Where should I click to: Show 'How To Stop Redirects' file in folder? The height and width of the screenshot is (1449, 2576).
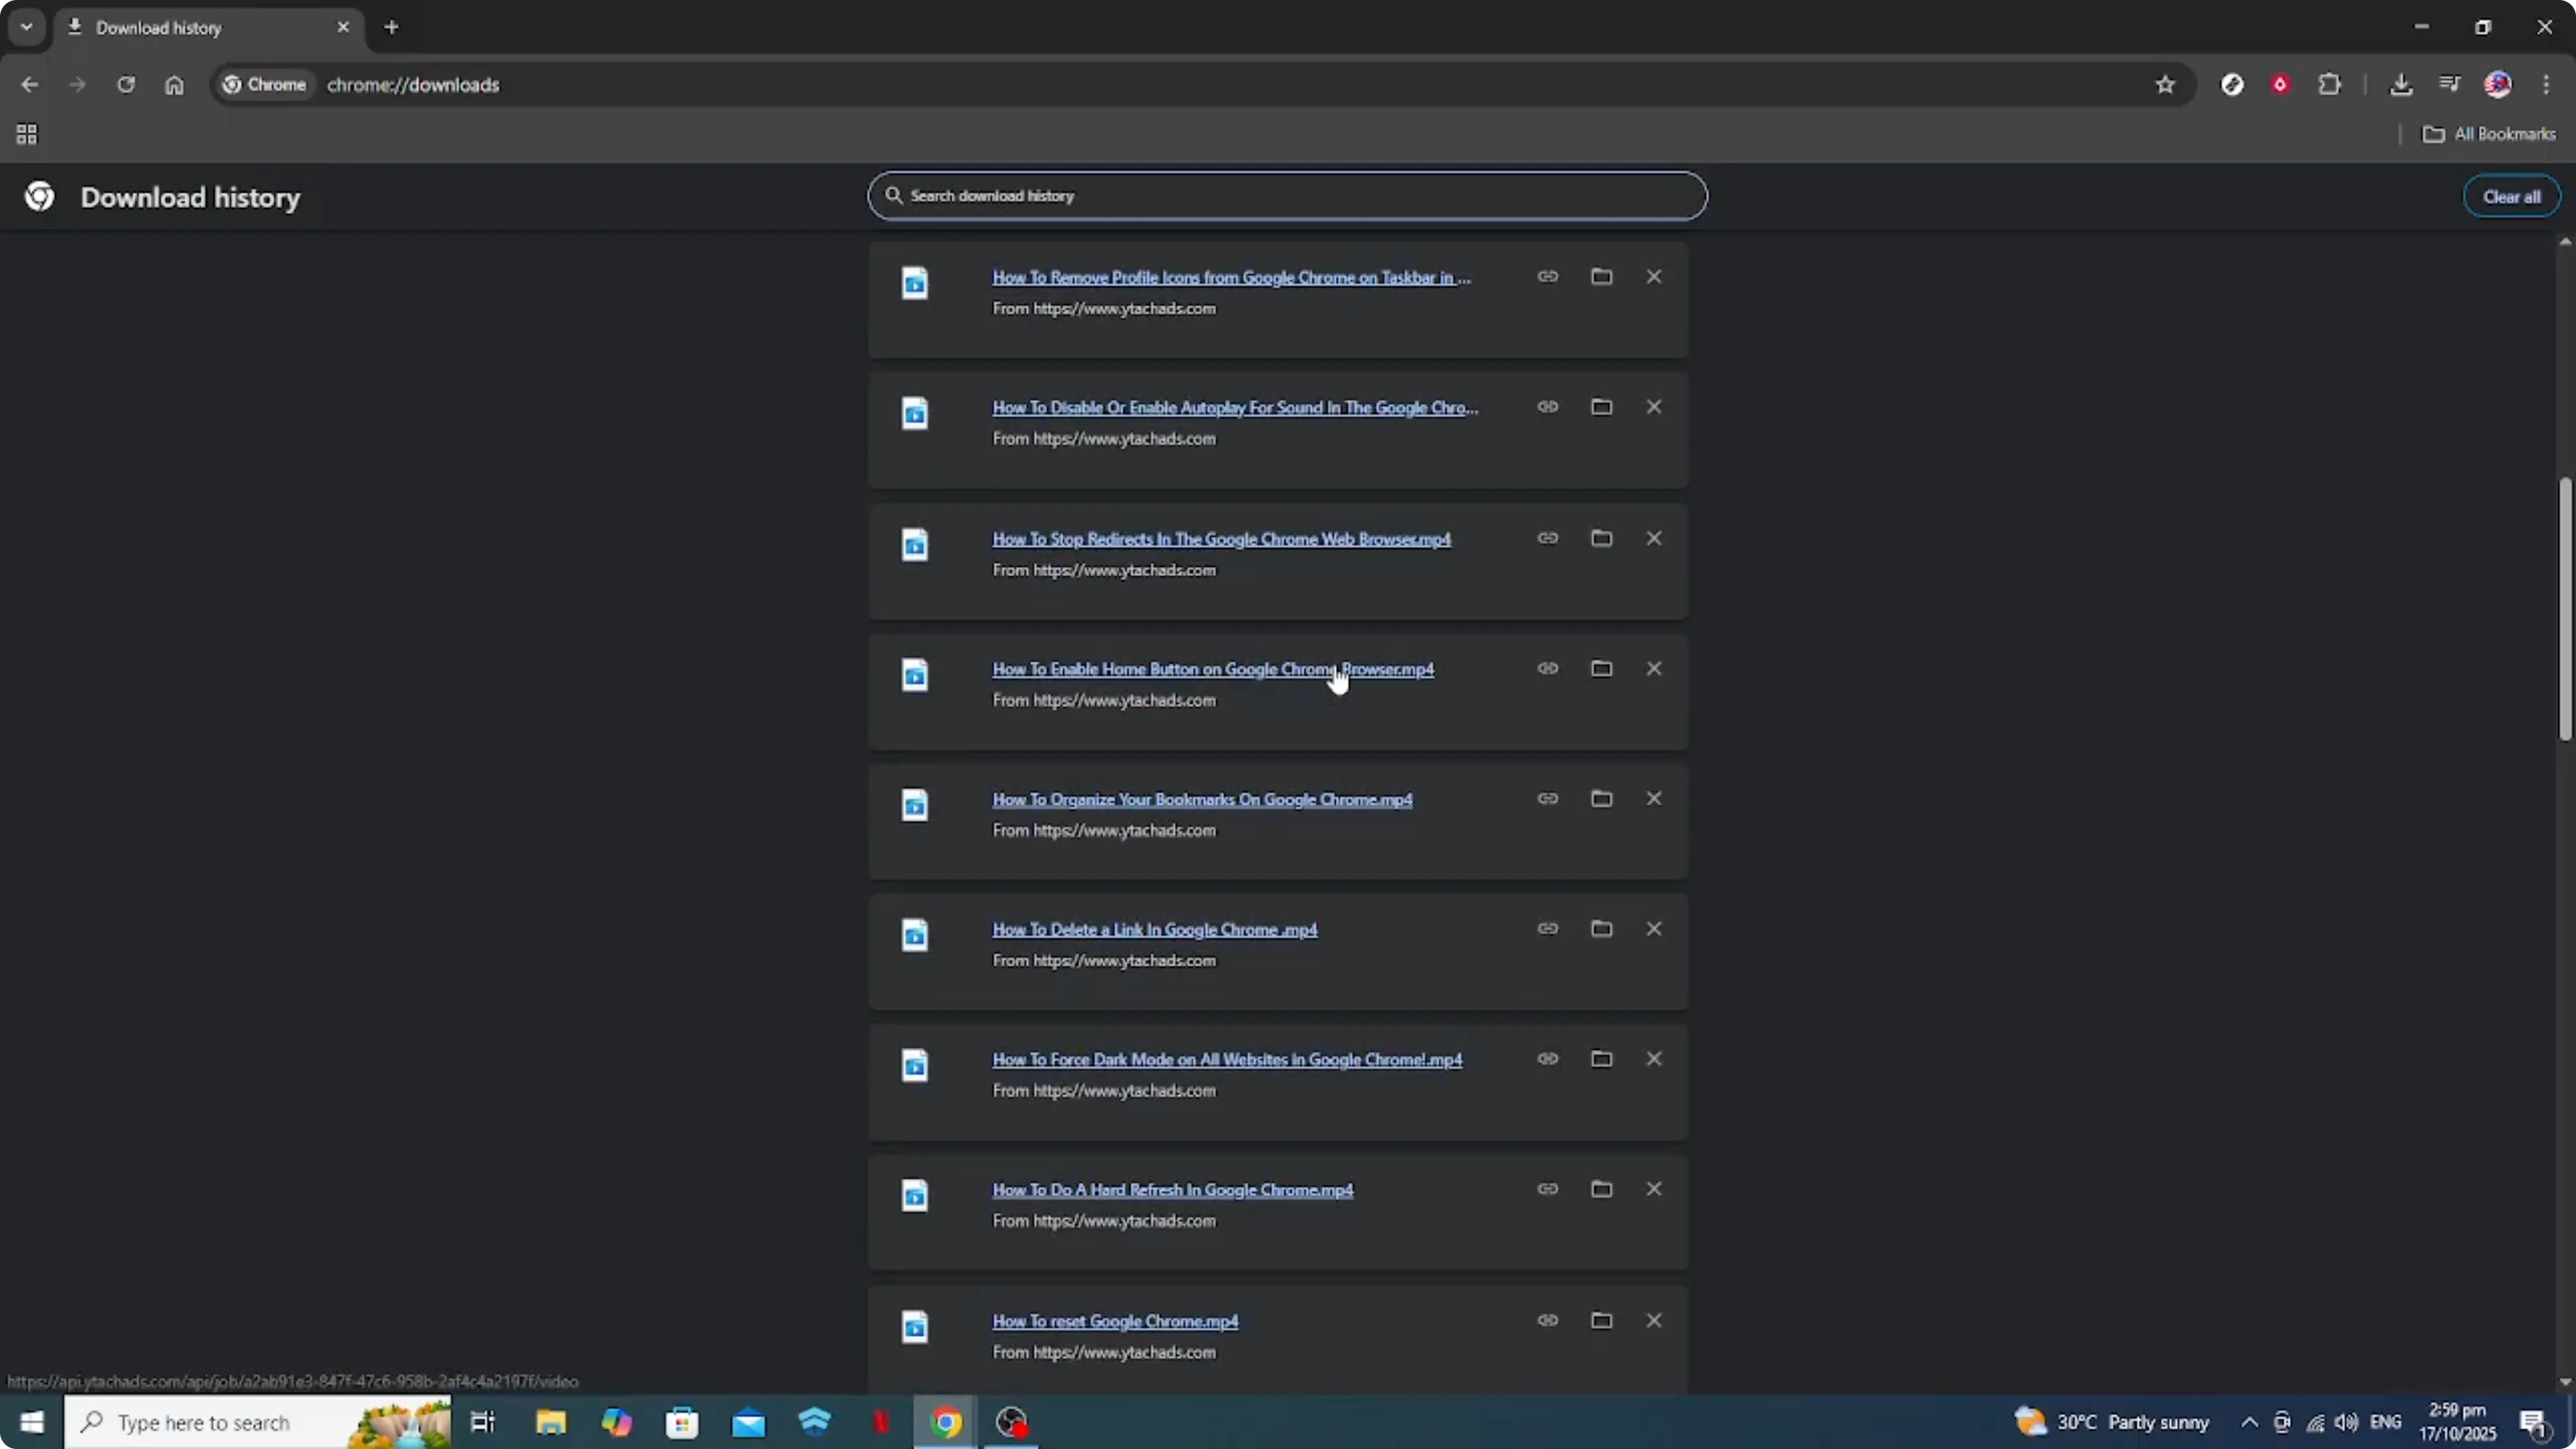click(1601, 538)
